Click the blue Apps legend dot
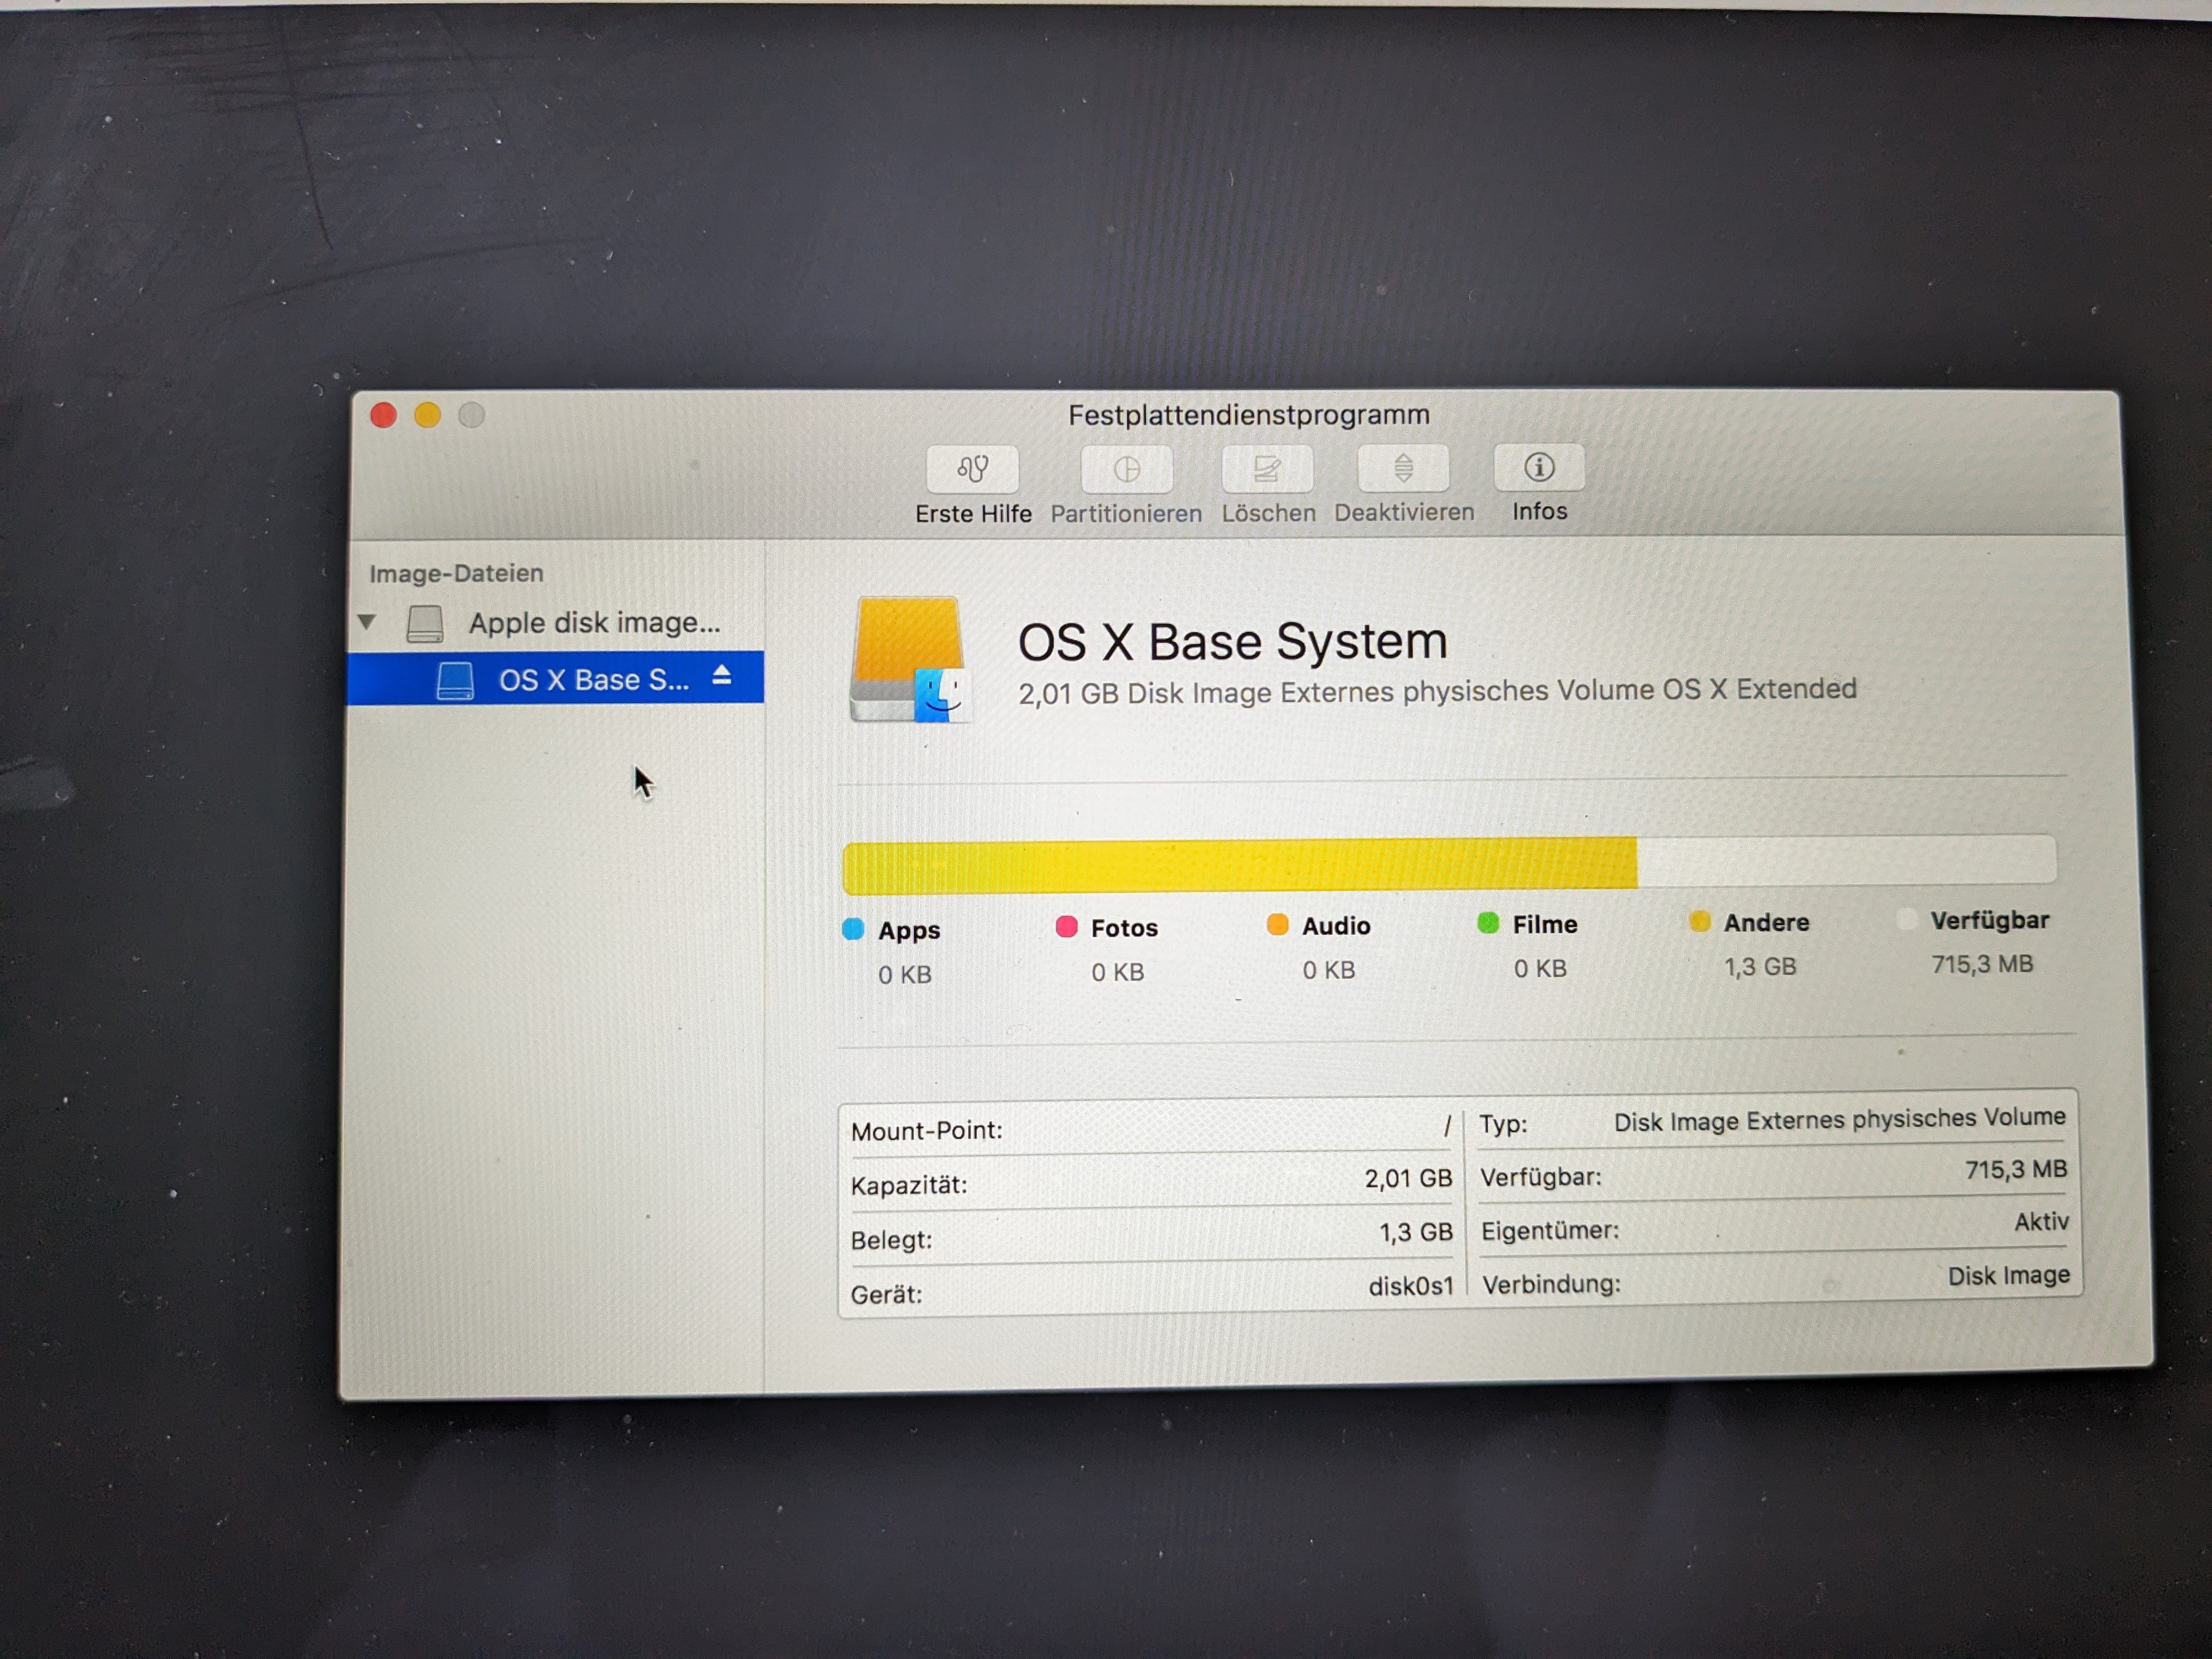The height and width of the screenshot is (1659, 2212). 853,930
